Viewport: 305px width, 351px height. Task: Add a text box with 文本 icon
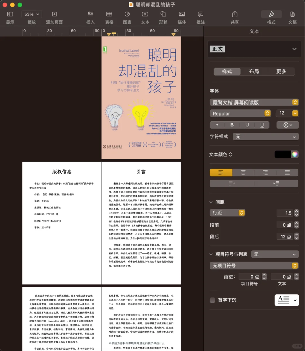click(145, 14)
